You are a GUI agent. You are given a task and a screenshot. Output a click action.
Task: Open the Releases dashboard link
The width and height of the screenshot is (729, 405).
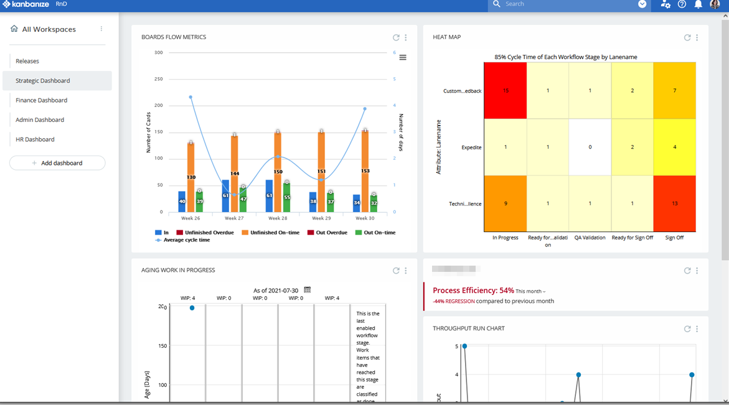[x=27, y=61]
